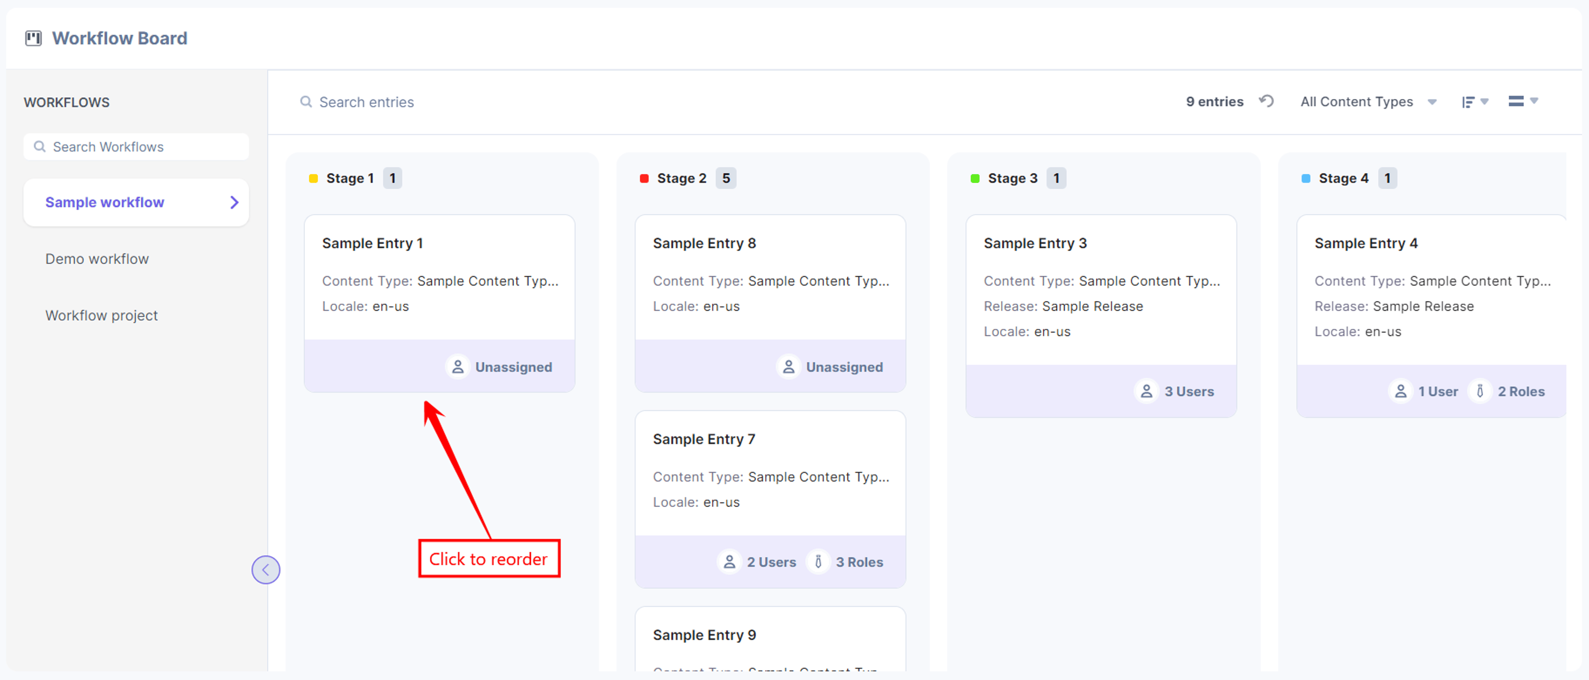Click the search icon in Search Workflows
The height and width of the screenshot is (680, 1589).
pos(39,147)
